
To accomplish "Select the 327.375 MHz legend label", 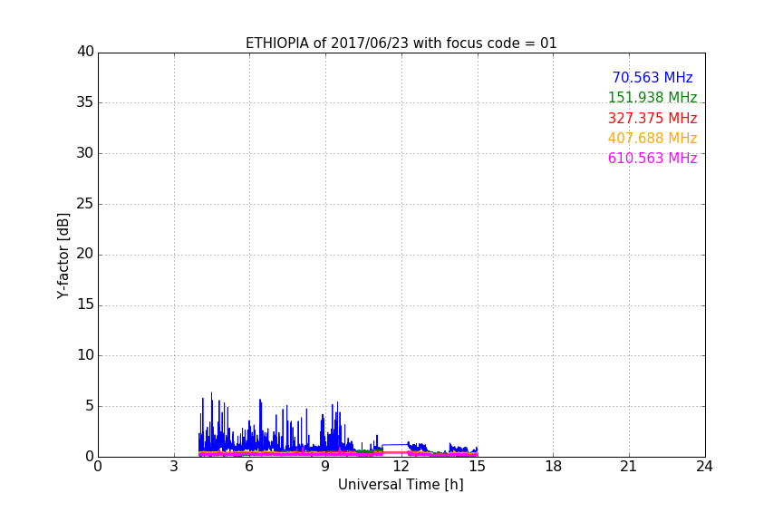I will click(652, 119).
